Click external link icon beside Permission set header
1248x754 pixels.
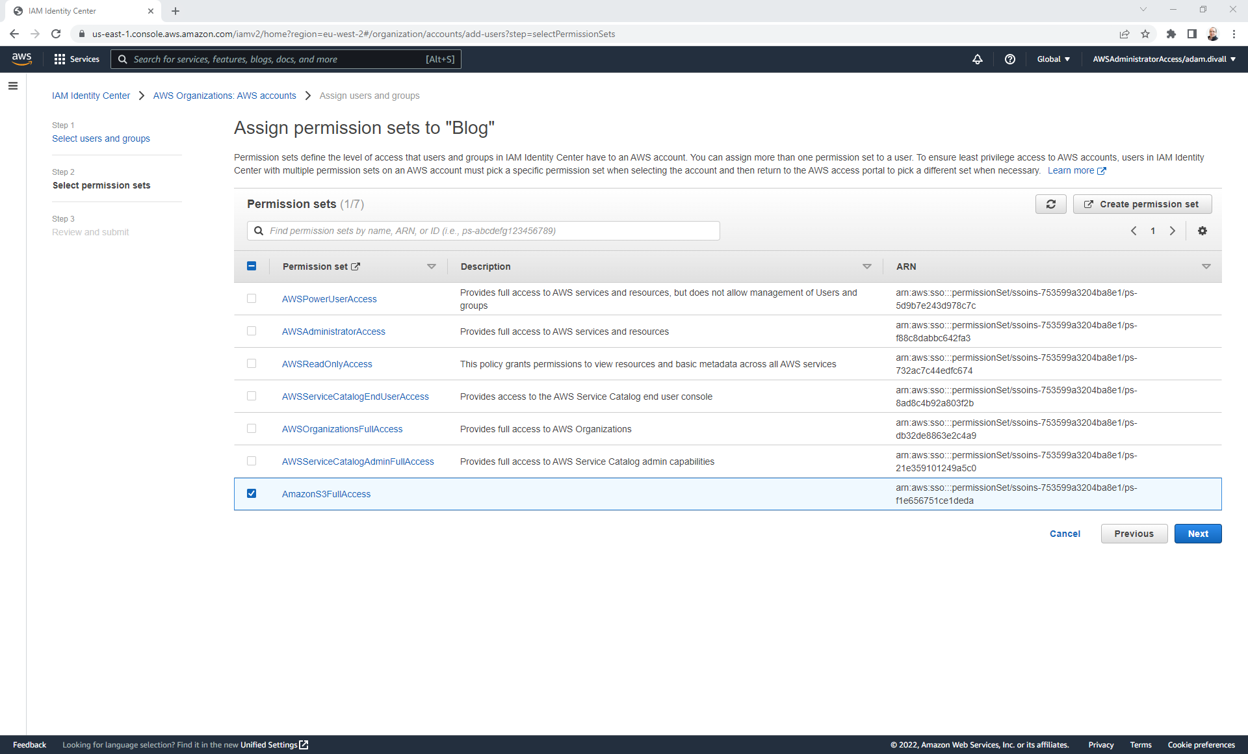[356, 266]
